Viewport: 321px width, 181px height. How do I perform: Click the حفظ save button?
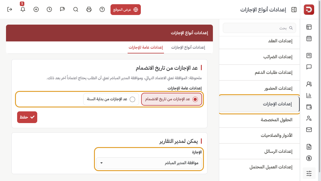pos(27,117)
